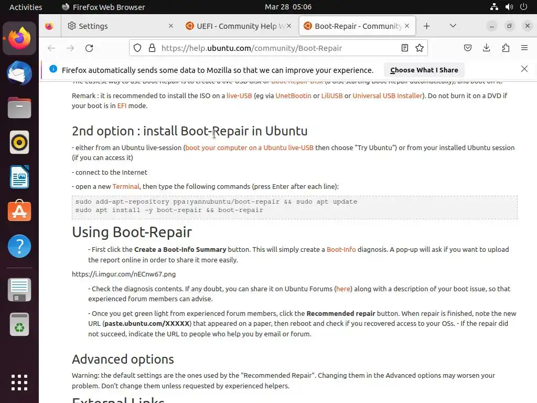Viewport: 537px width, 403px height.
Task: Open the Downloads panel icon
Action: tap(487, 48)
